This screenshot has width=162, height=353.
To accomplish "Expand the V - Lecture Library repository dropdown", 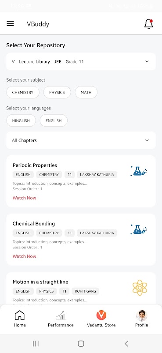I will pyautogui.click(x=81, y=61).
